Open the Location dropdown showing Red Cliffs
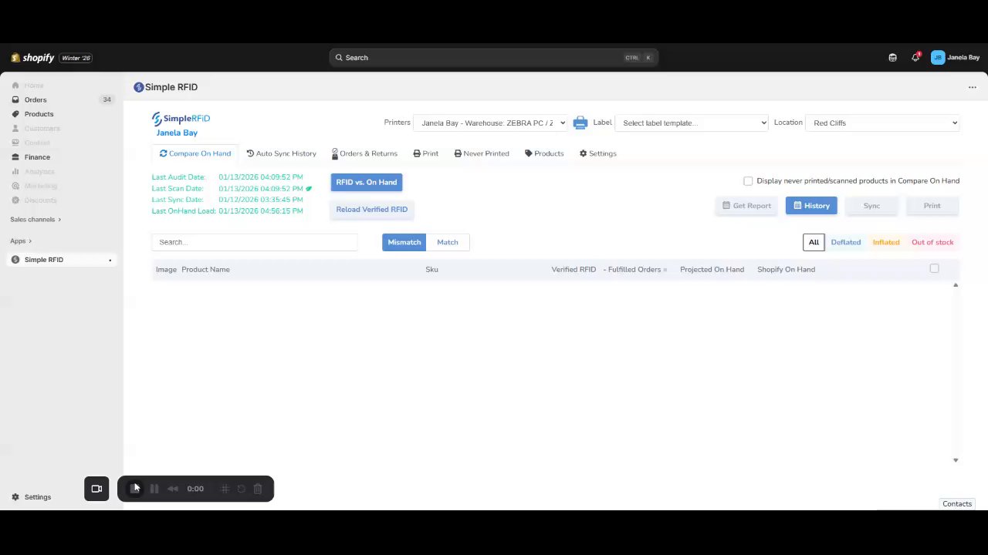Image resolution: width=988 pixels, height=555 pixels. [x=882, y=123]
